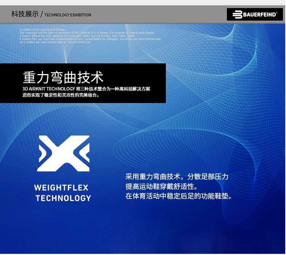Select the right chevron of the X logo
The height and width of the screenshot is (255, 286).
[x=84, y=153]
